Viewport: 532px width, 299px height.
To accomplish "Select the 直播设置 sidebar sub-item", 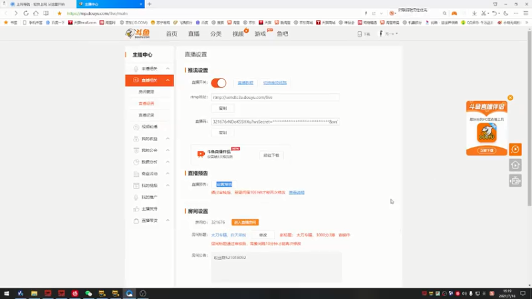I will [x=146, y=104].
